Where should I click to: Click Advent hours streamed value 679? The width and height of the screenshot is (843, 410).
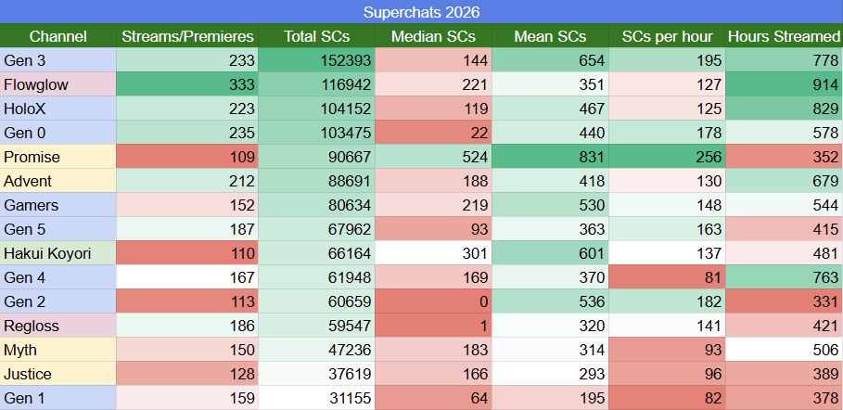[x=785, y=181]
